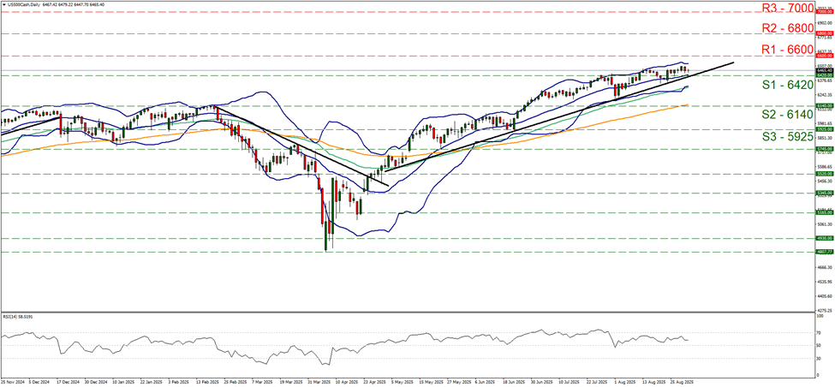The image size is (835, 387).
Task: Click the dropdown arrow beside US500Cash,Daily
Action: (x=3, y=3)
